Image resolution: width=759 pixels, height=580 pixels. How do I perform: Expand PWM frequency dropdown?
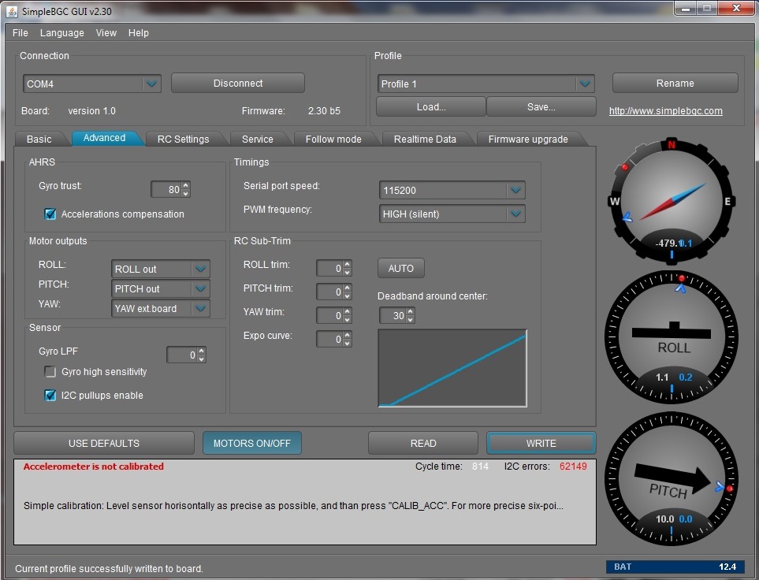point(515,214)
